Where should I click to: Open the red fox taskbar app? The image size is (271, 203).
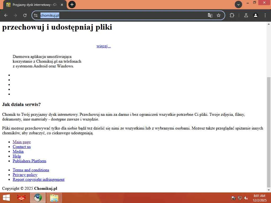tap(21, 198)
